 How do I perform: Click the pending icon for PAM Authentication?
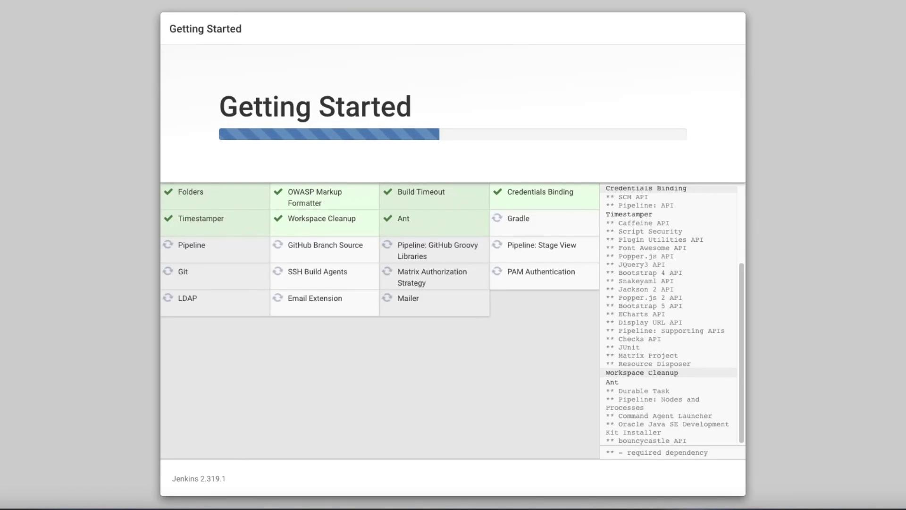coord(497,271)
